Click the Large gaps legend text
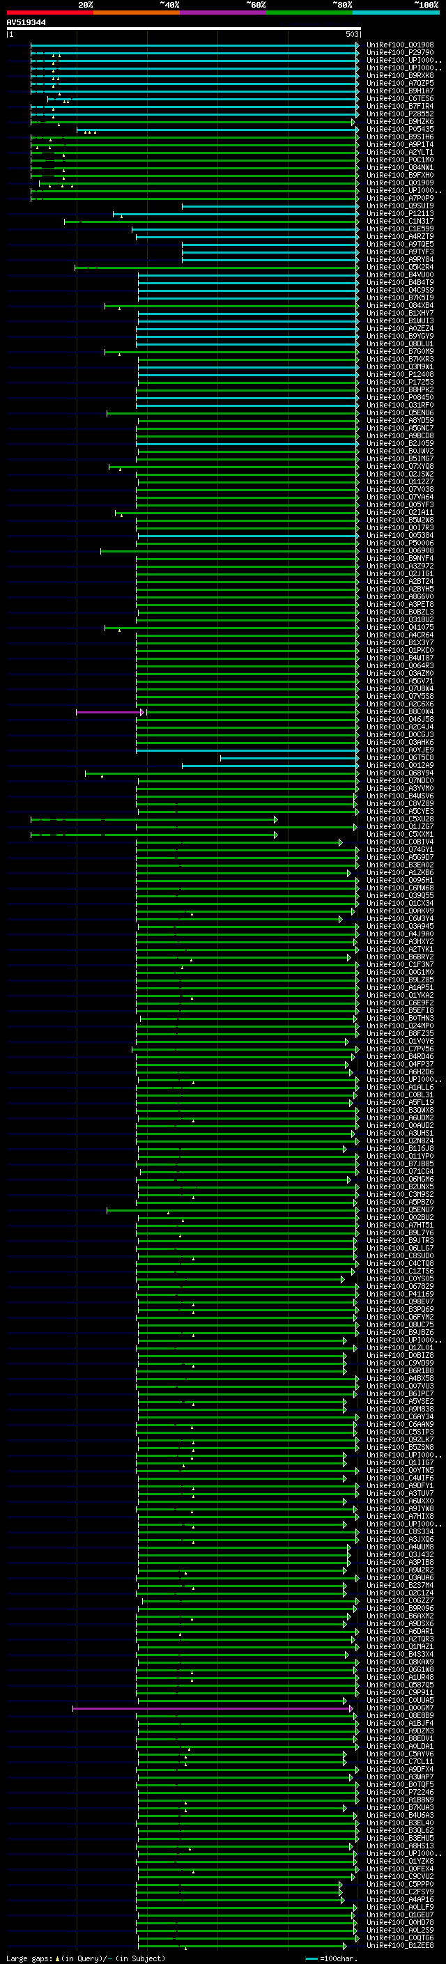Screen dimensions: 446x1964 tap(86, 1958)
